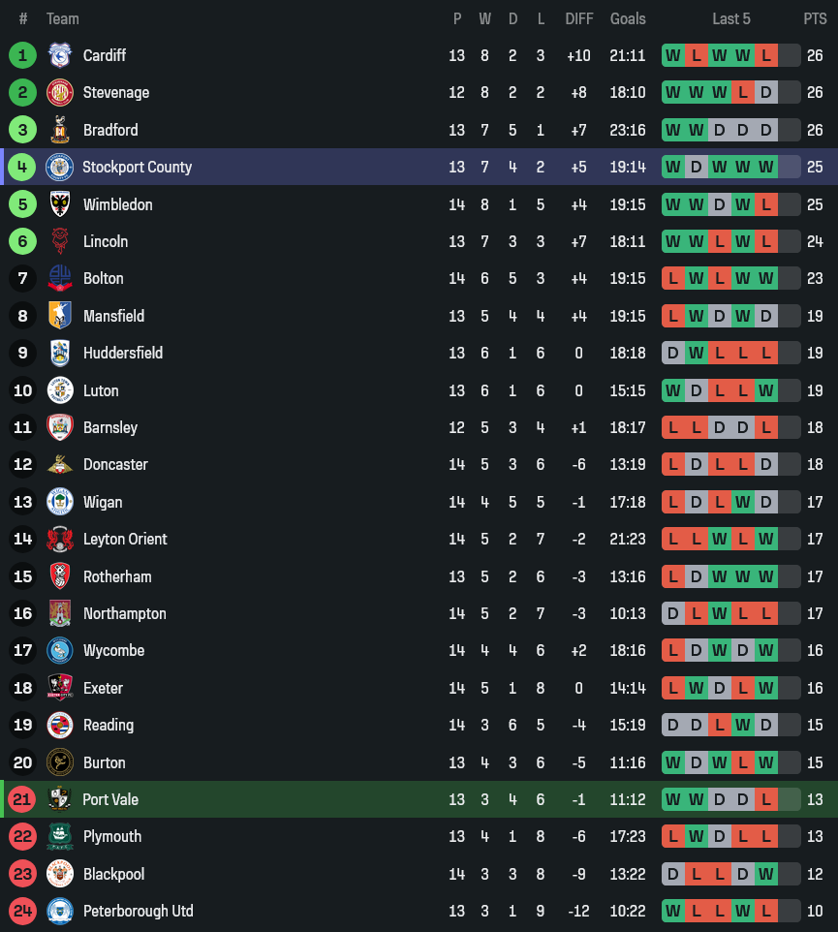Click the Stockport County crest icon

tap(60, 167)
